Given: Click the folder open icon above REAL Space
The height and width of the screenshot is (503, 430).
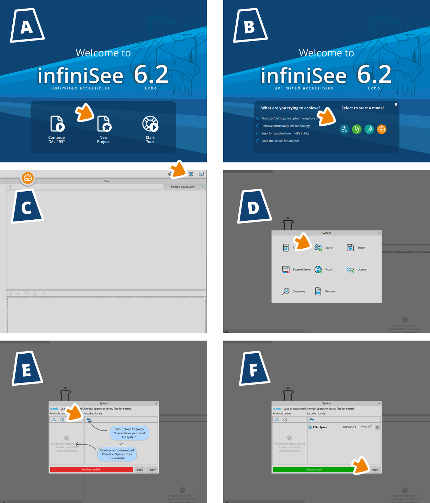Looking at the screenshot, I should [x=312, y=420].
